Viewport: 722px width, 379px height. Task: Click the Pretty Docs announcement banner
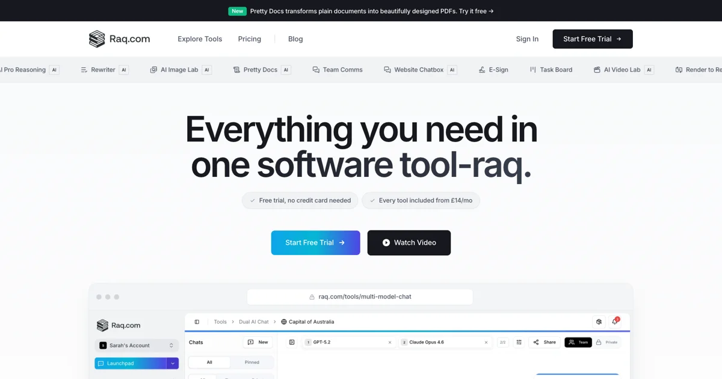click(361, 11)
